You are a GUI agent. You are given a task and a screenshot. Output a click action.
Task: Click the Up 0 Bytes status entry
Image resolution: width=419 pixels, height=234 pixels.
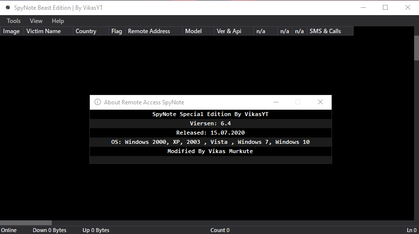click(x=96, y=230)
